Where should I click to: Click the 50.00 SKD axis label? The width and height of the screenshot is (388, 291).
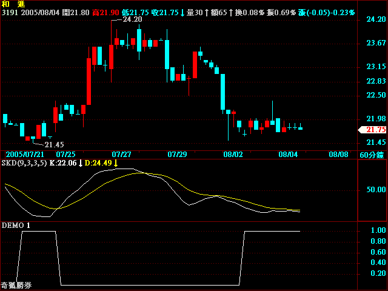coord(376,190)
